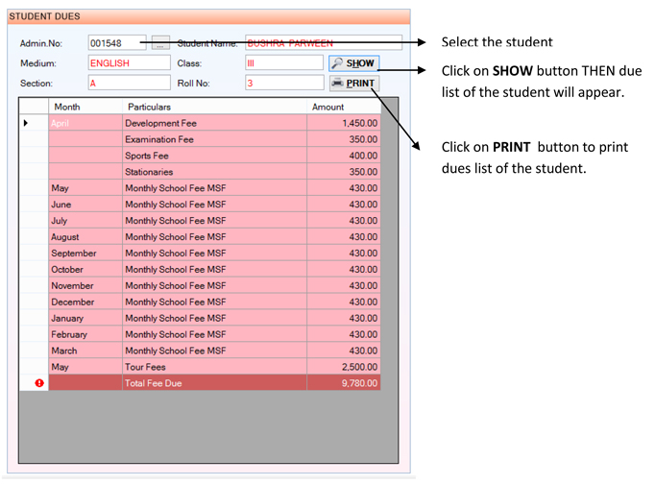Screen dimensions: 655x484
Task: Click the Roll No field
Action: point(284,83)
